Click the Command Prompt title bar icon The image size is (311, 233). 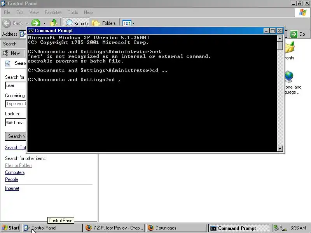pos(31,31)
